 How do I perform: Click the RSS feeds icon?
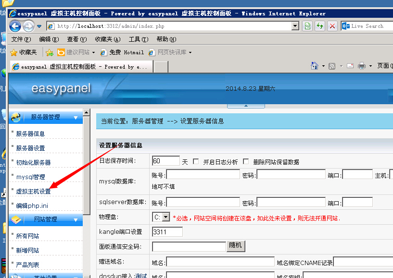(x=332, y=66)
